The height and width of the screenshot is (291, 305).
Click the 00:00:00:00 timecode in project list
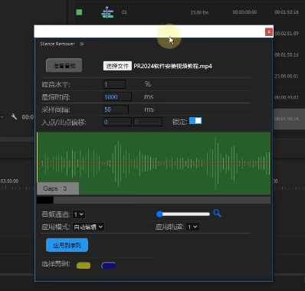point(244,12)
